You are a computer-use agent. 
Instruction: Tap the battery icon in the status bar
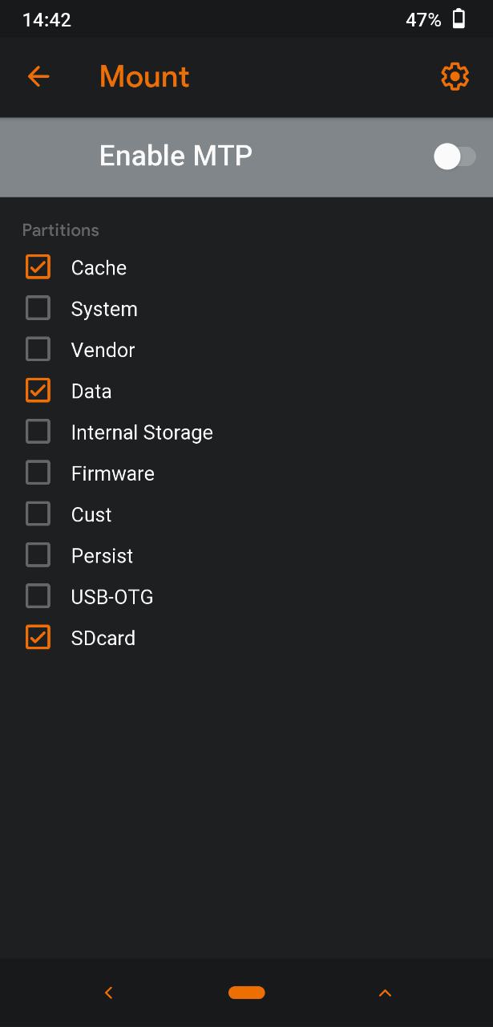coord(459,19)
